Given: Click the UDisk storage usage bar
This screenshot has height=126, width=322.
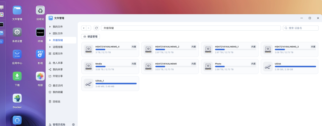Looking at the screenshot, I should [295, 67].
